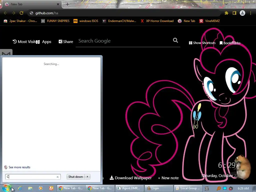The image size is (256, 192).
Task: Click round dark red tray icon
Action: coord(231,188)
